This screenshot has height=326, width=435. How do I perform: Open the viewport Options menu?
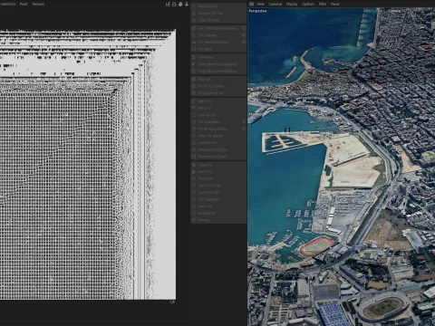[x=308, y=4]
